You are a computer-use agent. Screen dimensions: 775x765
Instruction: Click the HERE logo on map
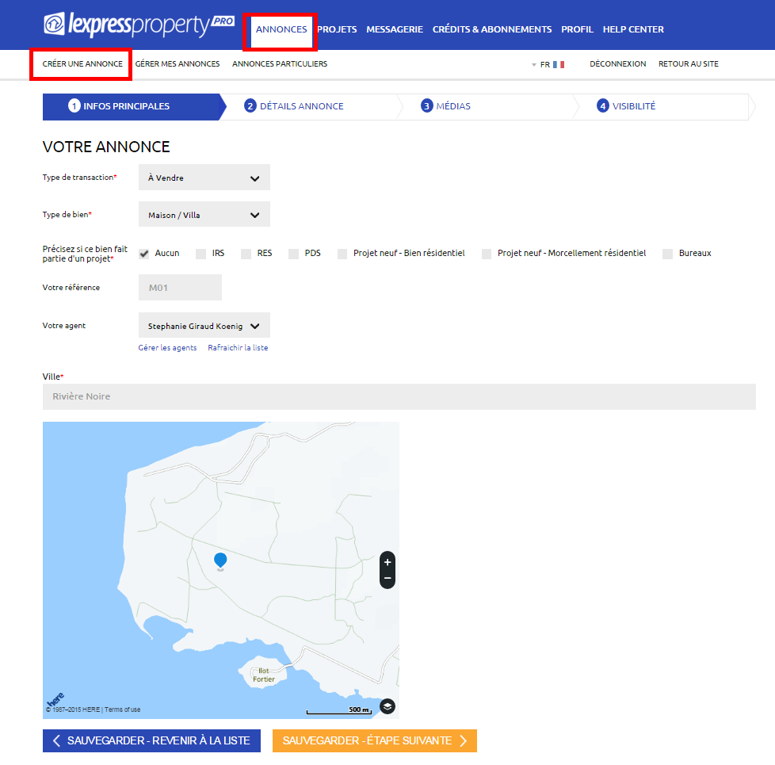coord(55,699)
